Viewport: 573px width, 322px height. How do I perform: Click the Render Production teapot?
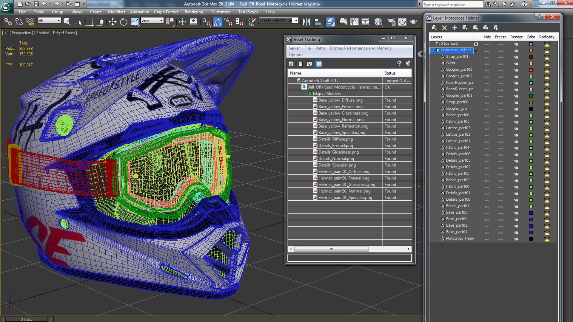413,21
